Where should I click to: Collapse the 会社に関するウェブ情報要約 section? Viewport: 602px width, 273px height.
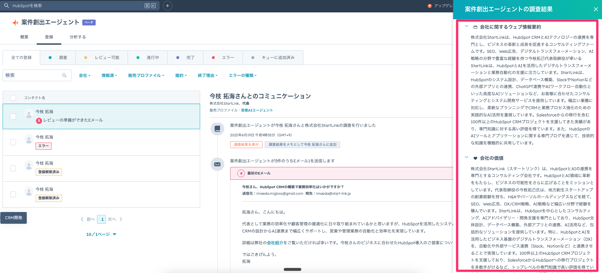click(467, 26)
